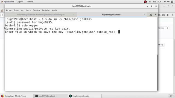Select the hugo9995@localhost:~ terminal tab
Image resolution: width=175 pixels, height=98 pixels.
point(112,15)
